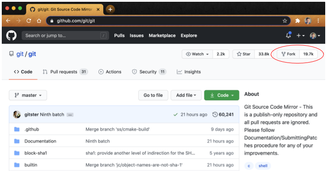Open the Documentation folder
Image resolution: width=327 pixels, height=173 pixels.
tap(40, 141)
